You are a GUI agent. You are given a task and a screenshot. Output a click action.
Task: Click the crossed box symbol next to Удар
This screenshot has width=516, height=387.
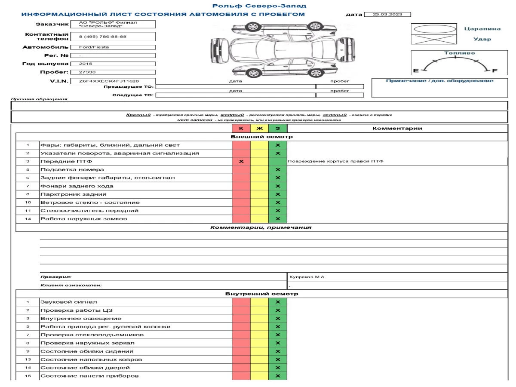tap(433, 39)
